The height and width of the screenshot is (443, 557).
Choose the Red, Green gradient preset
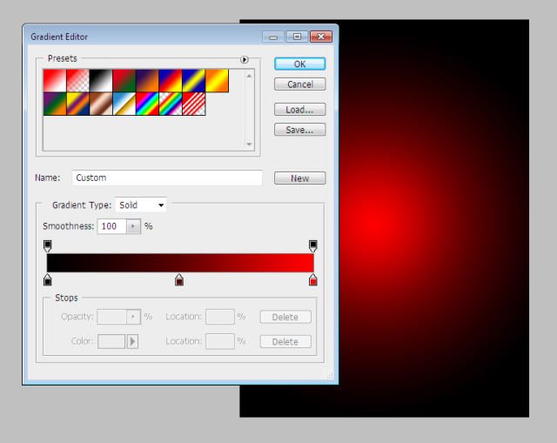click(x=124, y=81)
